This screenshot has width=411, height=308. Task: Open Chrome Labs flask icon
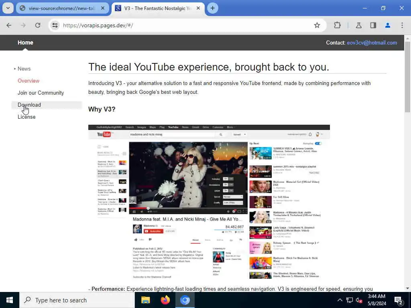358,25
